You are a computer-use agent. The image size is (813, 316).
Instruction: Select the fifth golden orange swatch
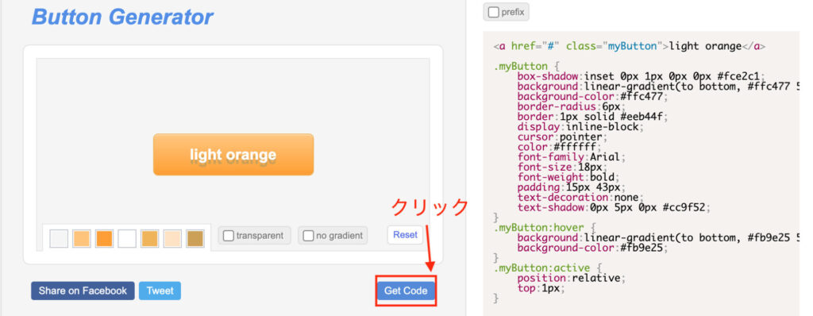150,239
